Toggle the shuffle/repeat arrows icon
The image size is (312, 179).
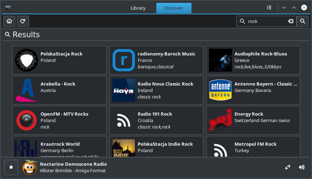tap(288, 167)
